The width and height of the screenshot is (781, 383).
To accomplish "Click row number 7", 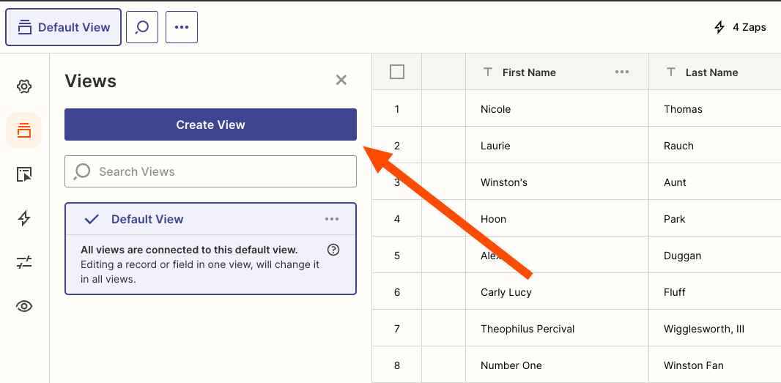I will coord(397,329).
